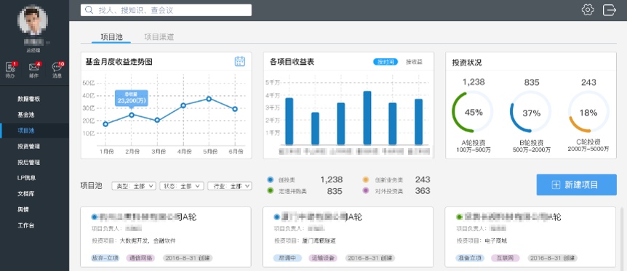Viewport: 627px width, 271px height.
Task: Click the 新建项目 button
Action: [577, 185]
